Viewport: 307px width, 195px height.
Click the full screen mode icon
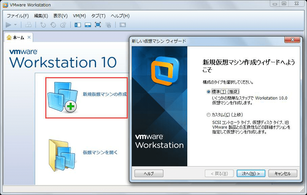click(98, 25)
